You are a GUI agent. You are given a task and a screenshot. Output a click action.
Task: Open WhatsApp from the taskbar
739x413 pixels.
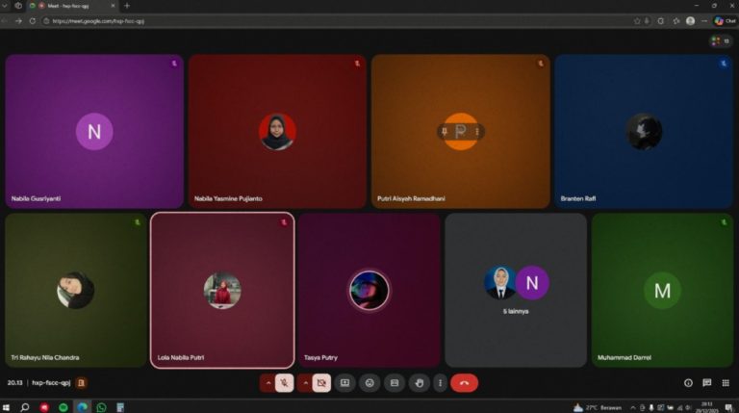[101, 407]
